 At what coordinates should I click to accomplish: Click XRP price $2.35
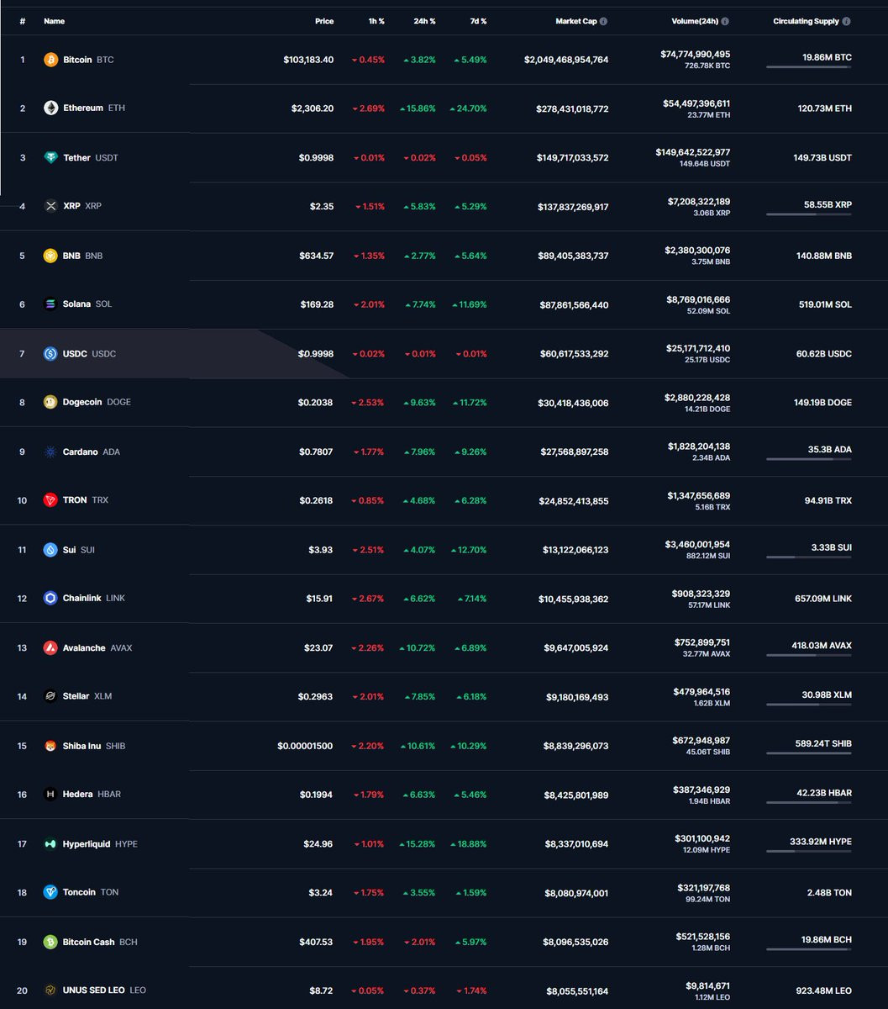(322, 206)
